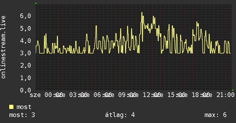
Task: Click the '21:00' x-axis time label
Action: coord(225,95)
